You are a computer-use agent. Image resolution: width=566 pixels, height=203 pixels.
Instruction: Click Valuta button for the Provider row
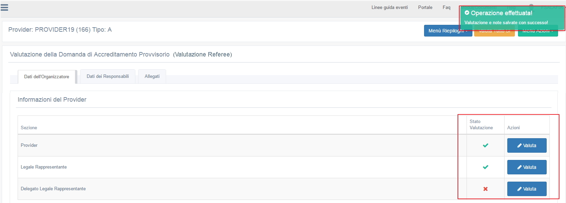coord(527,145)
